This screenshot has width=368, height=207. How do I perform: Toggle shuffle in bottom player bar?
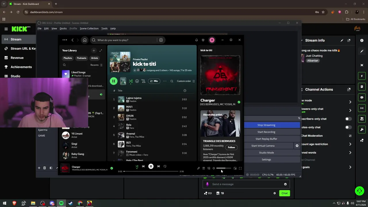[137, 166]
